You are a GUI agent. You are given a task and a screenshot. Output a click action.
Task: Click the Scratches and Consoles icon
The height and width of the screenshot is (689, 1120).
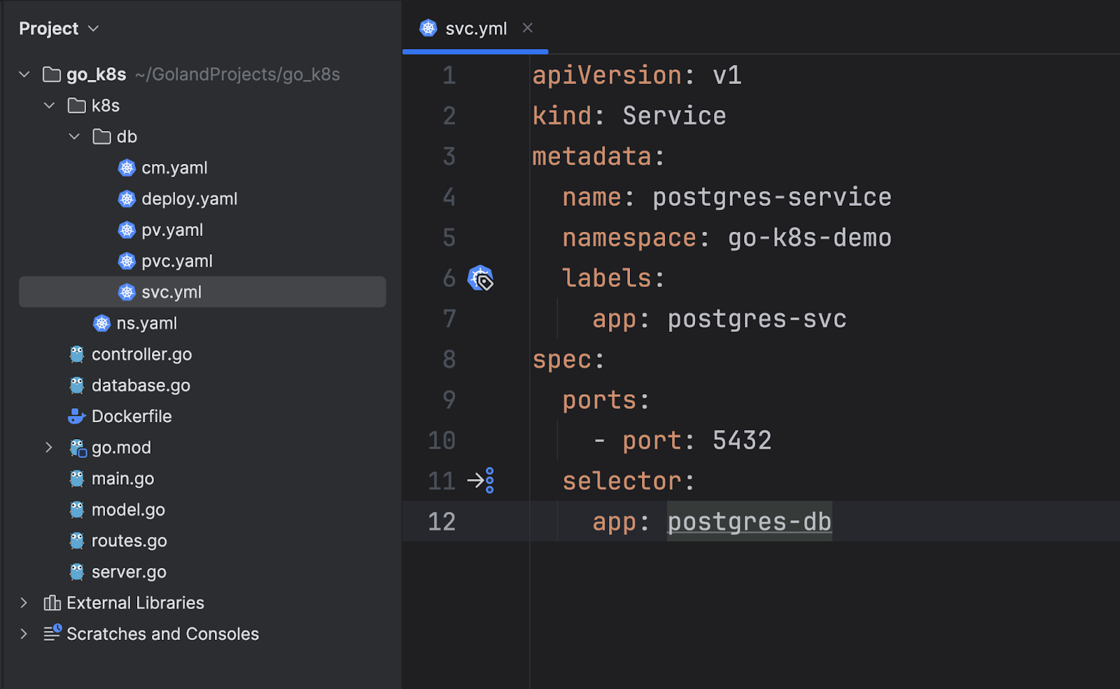click(52, 633)
